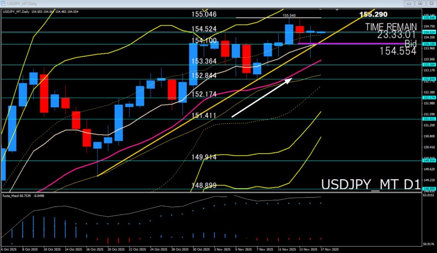Click the 17 Nov 2025 date label
The image size is (437, 253).
point(329,249)
